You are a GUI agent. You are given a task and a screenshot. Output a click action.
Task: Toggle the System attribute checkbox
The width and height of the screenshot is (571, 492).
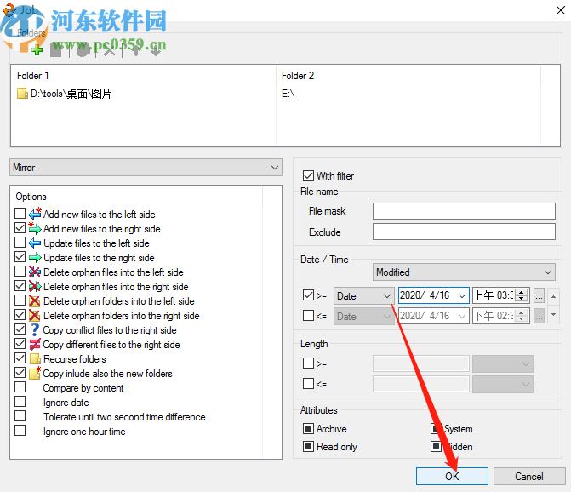pyautogui.click(x=436, y=429)
